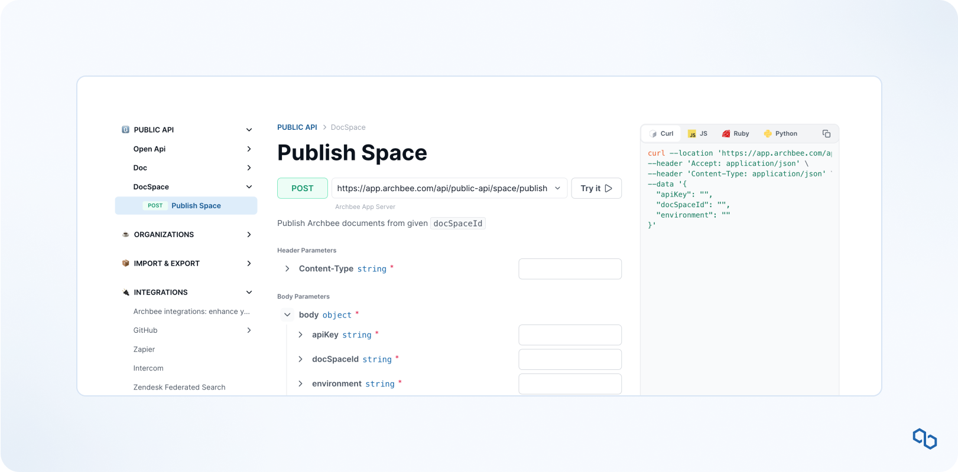Select Publish Space in the sidebar
958x472 pixels.
(186, 206)
